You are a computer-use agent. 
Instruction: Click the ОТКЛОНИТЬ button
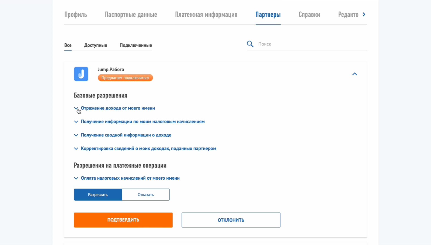pyautogui.click(x=231, y=220)
